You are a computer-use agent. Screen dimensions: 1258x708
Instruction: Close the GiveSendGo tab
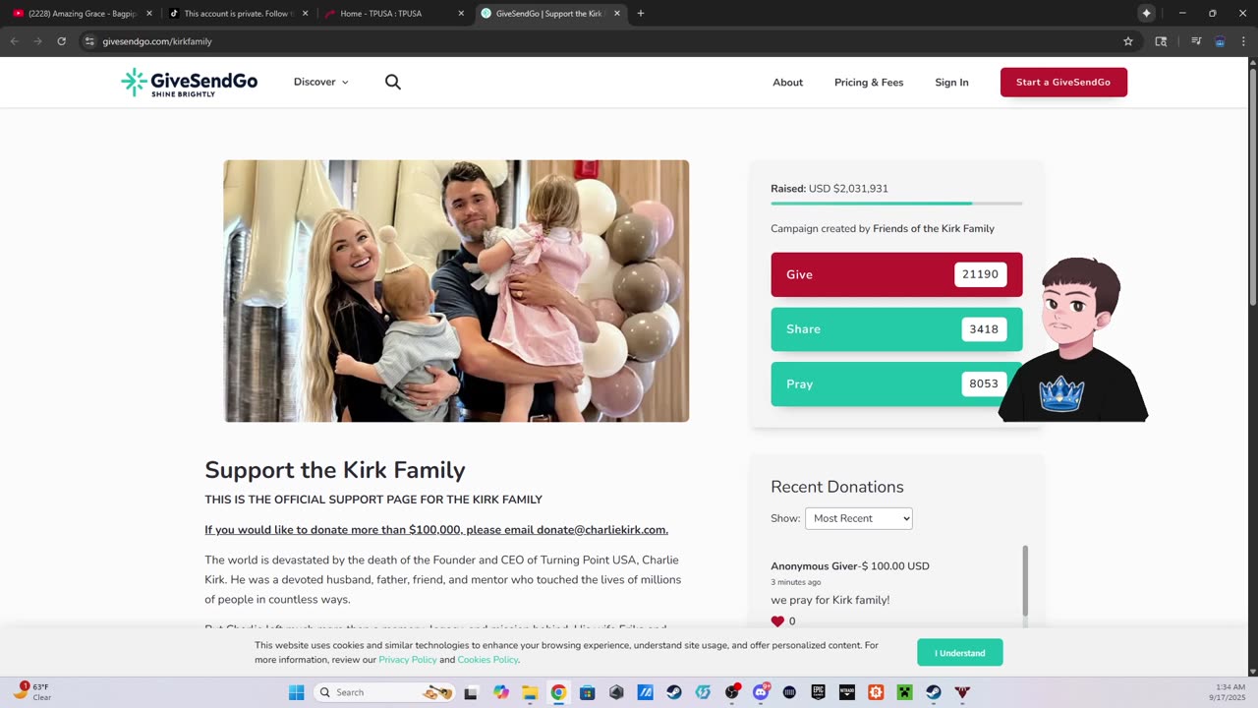(x=617, y=13)
